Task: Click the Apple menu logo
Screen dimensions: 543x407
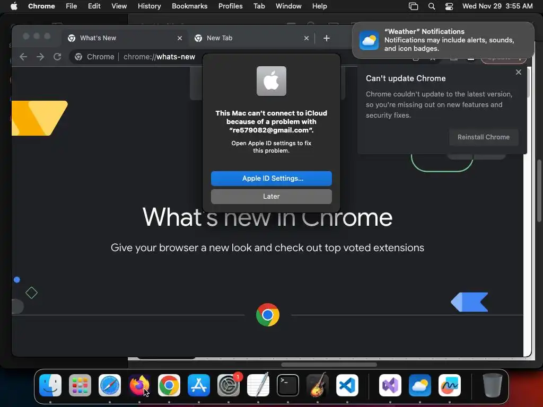Action: tap(14, 6)
